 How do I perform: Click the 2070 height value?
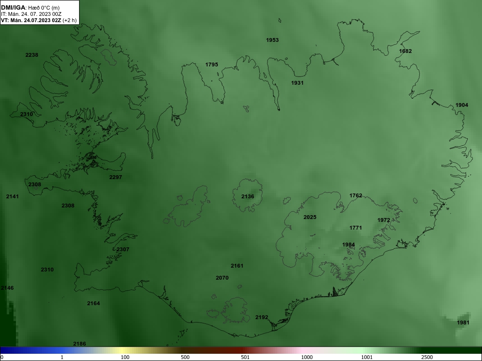pos(222,278)
